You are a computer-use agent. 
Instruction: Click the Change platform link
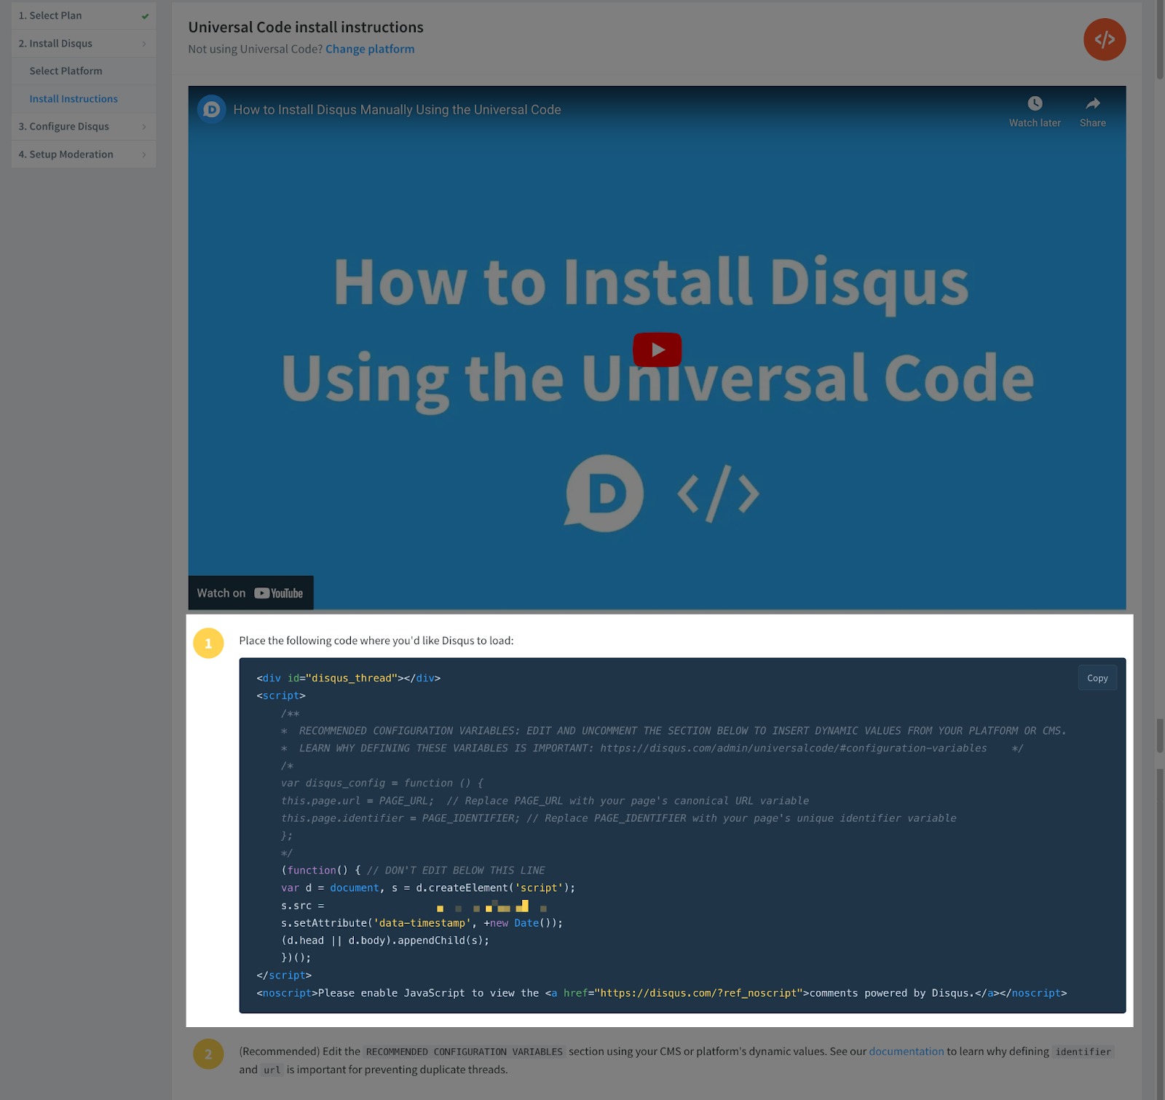tap(370, 49)
